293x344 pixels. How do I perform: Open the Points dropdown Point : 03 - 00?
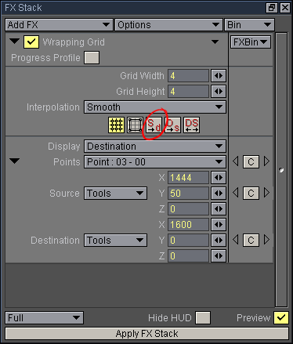tap(155, 162)
